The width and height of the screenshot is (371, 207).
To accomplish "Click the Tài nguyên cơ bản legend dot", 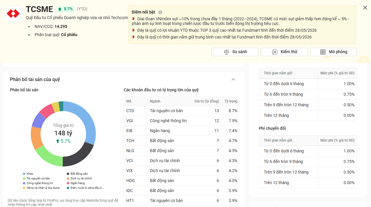I will (24, 179).
